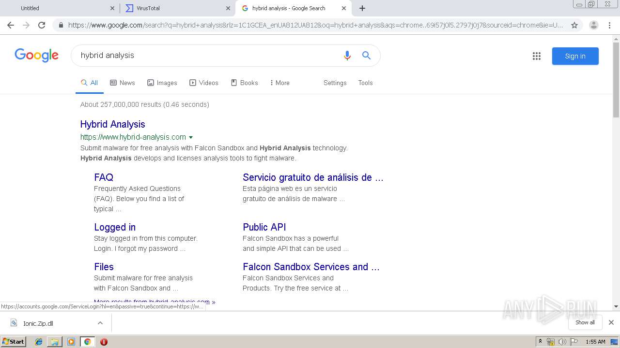
Task: Open the Logged in sitelink
Action: [x=115, y=227]
